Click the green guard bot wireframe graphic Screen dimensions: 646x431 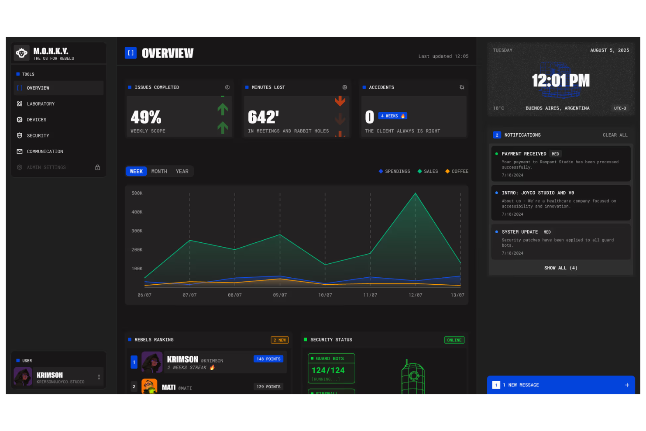point(413,377)
